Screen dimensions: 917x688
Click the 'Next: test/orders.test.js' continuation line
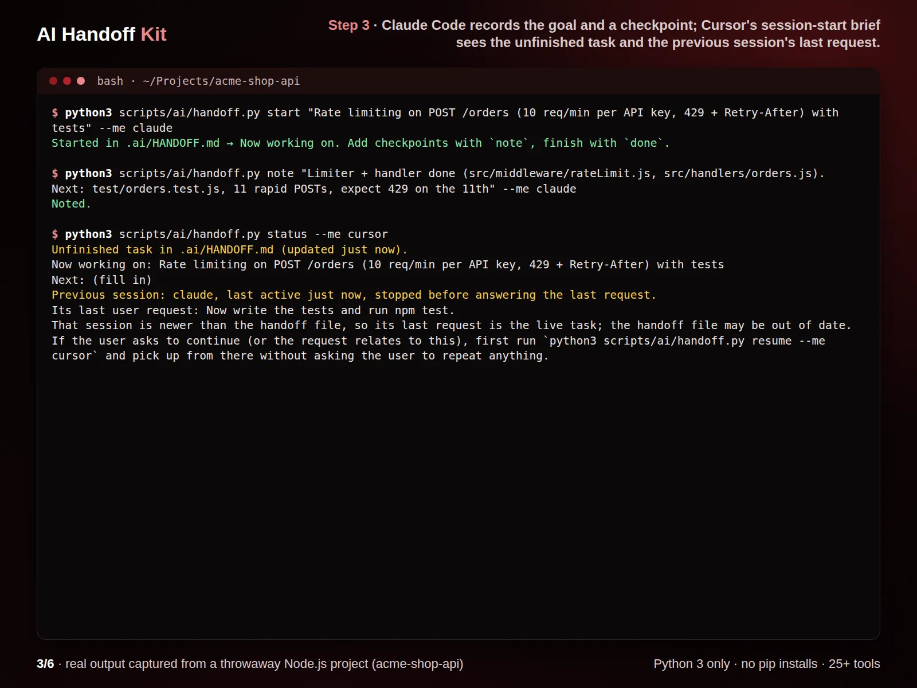313,189
